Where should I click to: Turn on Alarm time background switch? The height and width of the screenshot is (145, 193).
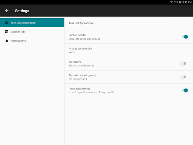(x=183, y=77)
